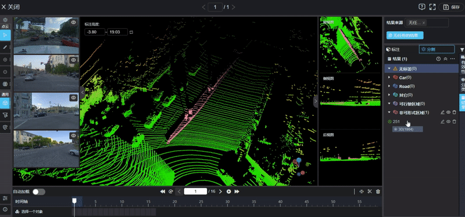
Task: Open the info icon at bottom left
Action: click(x=5, y=209)
